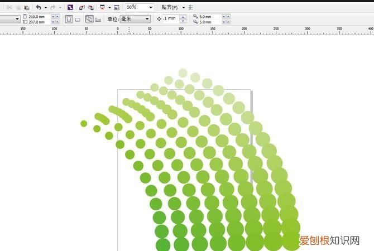Screen dimensions: 374x251
Task: Toggle apply layout to all pages
Action: [89, 19]
